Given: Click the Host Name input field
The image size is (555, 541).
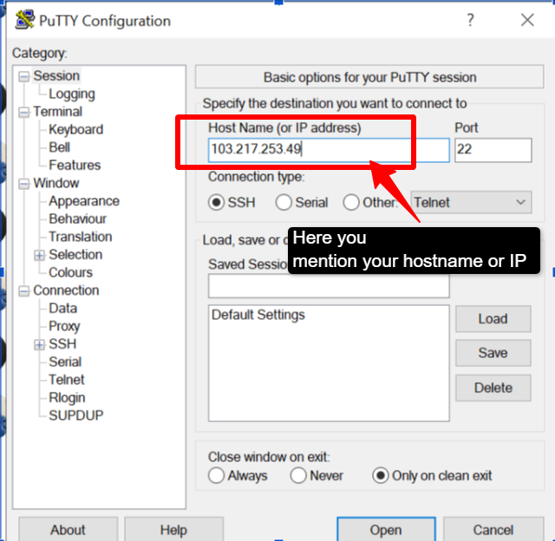Looking at the screenshot, I should pyautogui.click(x=329, y=150).
